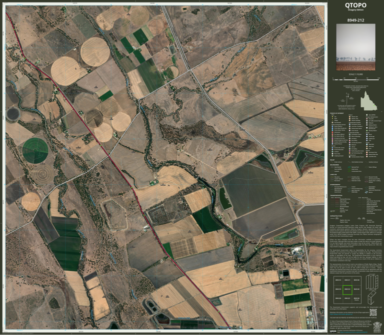Click the QTOPO map title
384x335 pixels.
point(355,5)
